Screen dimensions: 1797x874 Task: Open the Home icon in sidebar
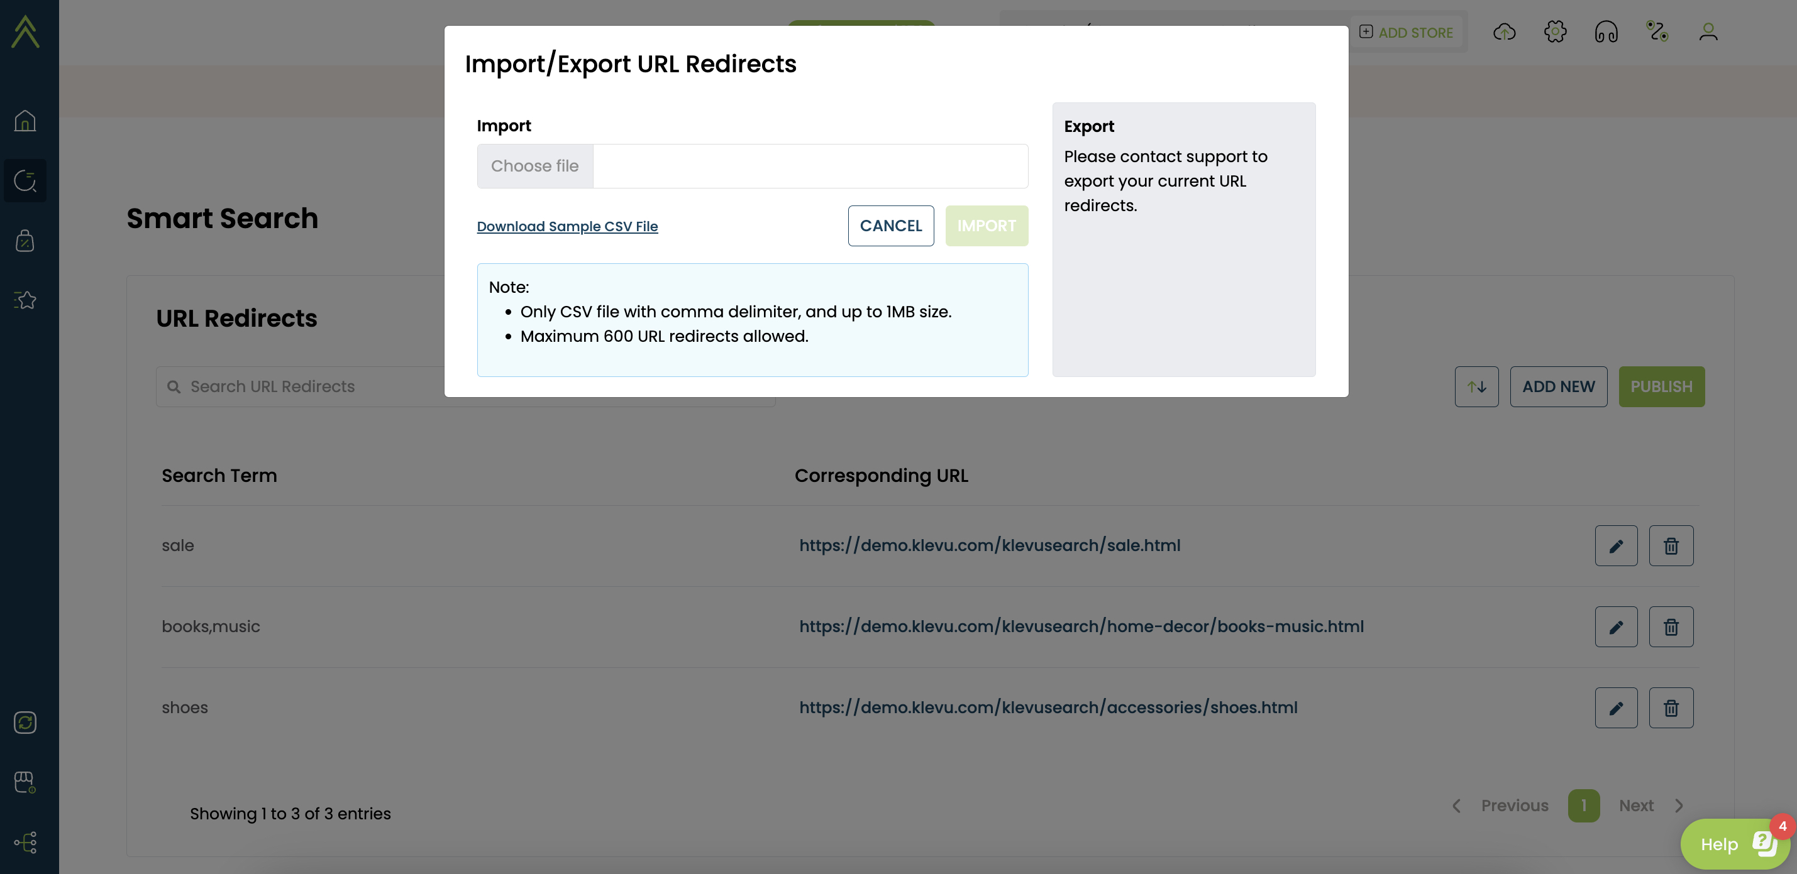(25, 121)
